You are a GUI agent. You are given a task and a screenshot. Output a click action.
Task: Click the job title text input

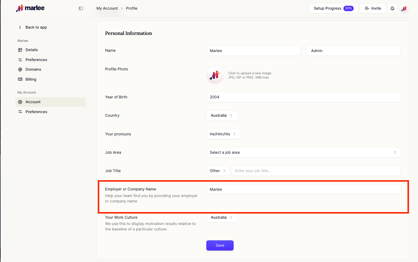click(x=316, y=171)
